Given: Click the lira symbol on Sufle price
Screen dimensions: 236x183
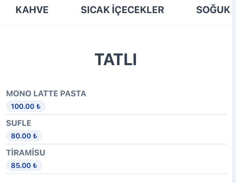Looking at the screenshot, I should click(35, 136).
